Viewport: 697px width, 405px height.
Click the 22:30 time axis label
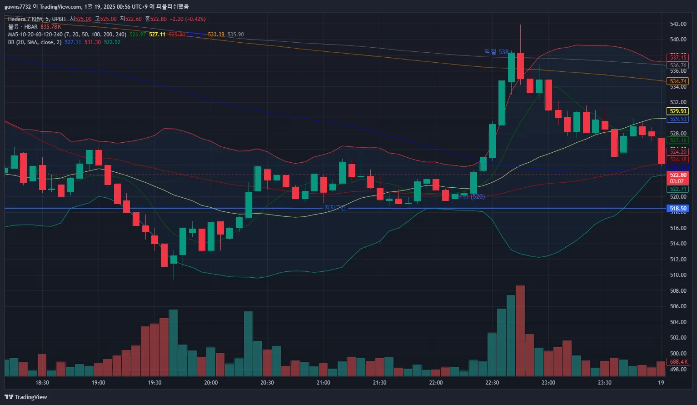coord(492,383)
